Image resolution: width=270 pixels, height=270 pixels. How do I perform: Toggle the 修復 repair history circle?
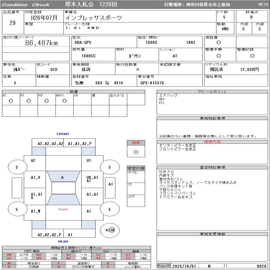136,152
